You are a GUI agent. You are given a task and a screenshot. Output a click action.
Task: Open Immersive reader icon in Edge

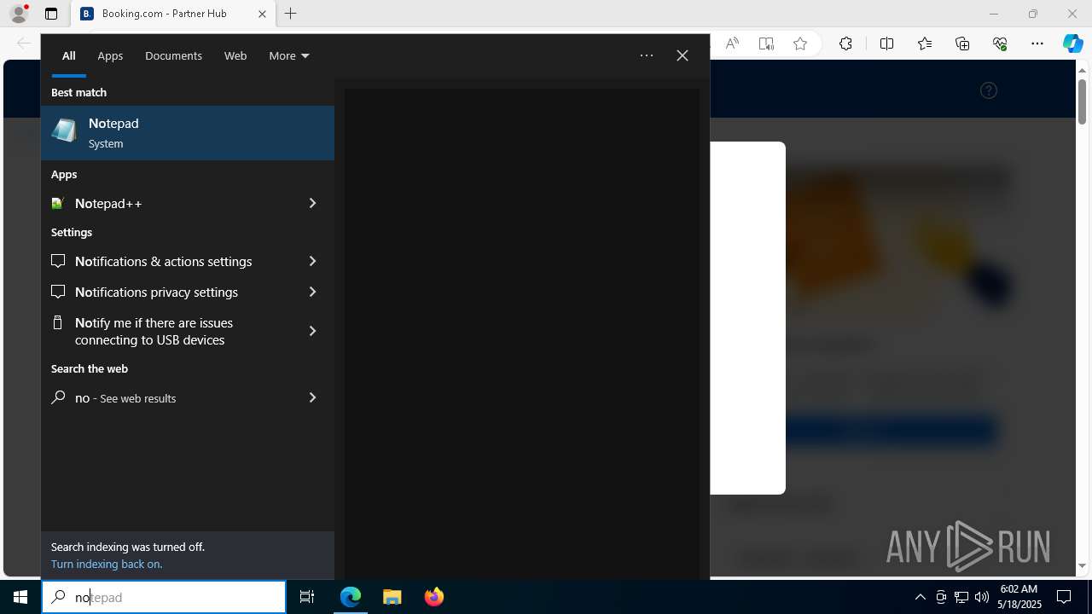(x=766, y=43)
